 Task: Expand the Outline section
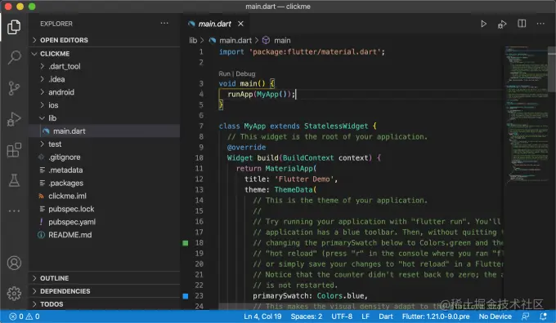point(105,278)
